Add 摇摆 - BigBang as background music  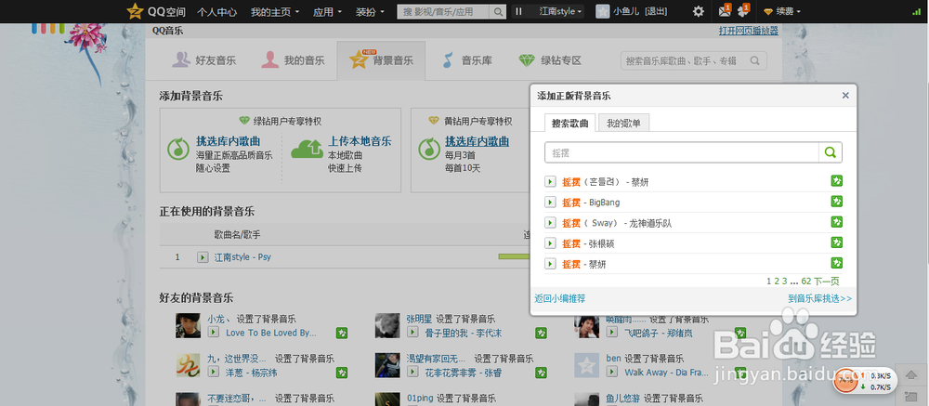click(x=837, y=202)
